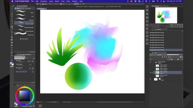Select the Move layer tool
The height and width of the screenshot is (108, 193).
(x=12, y=16)
